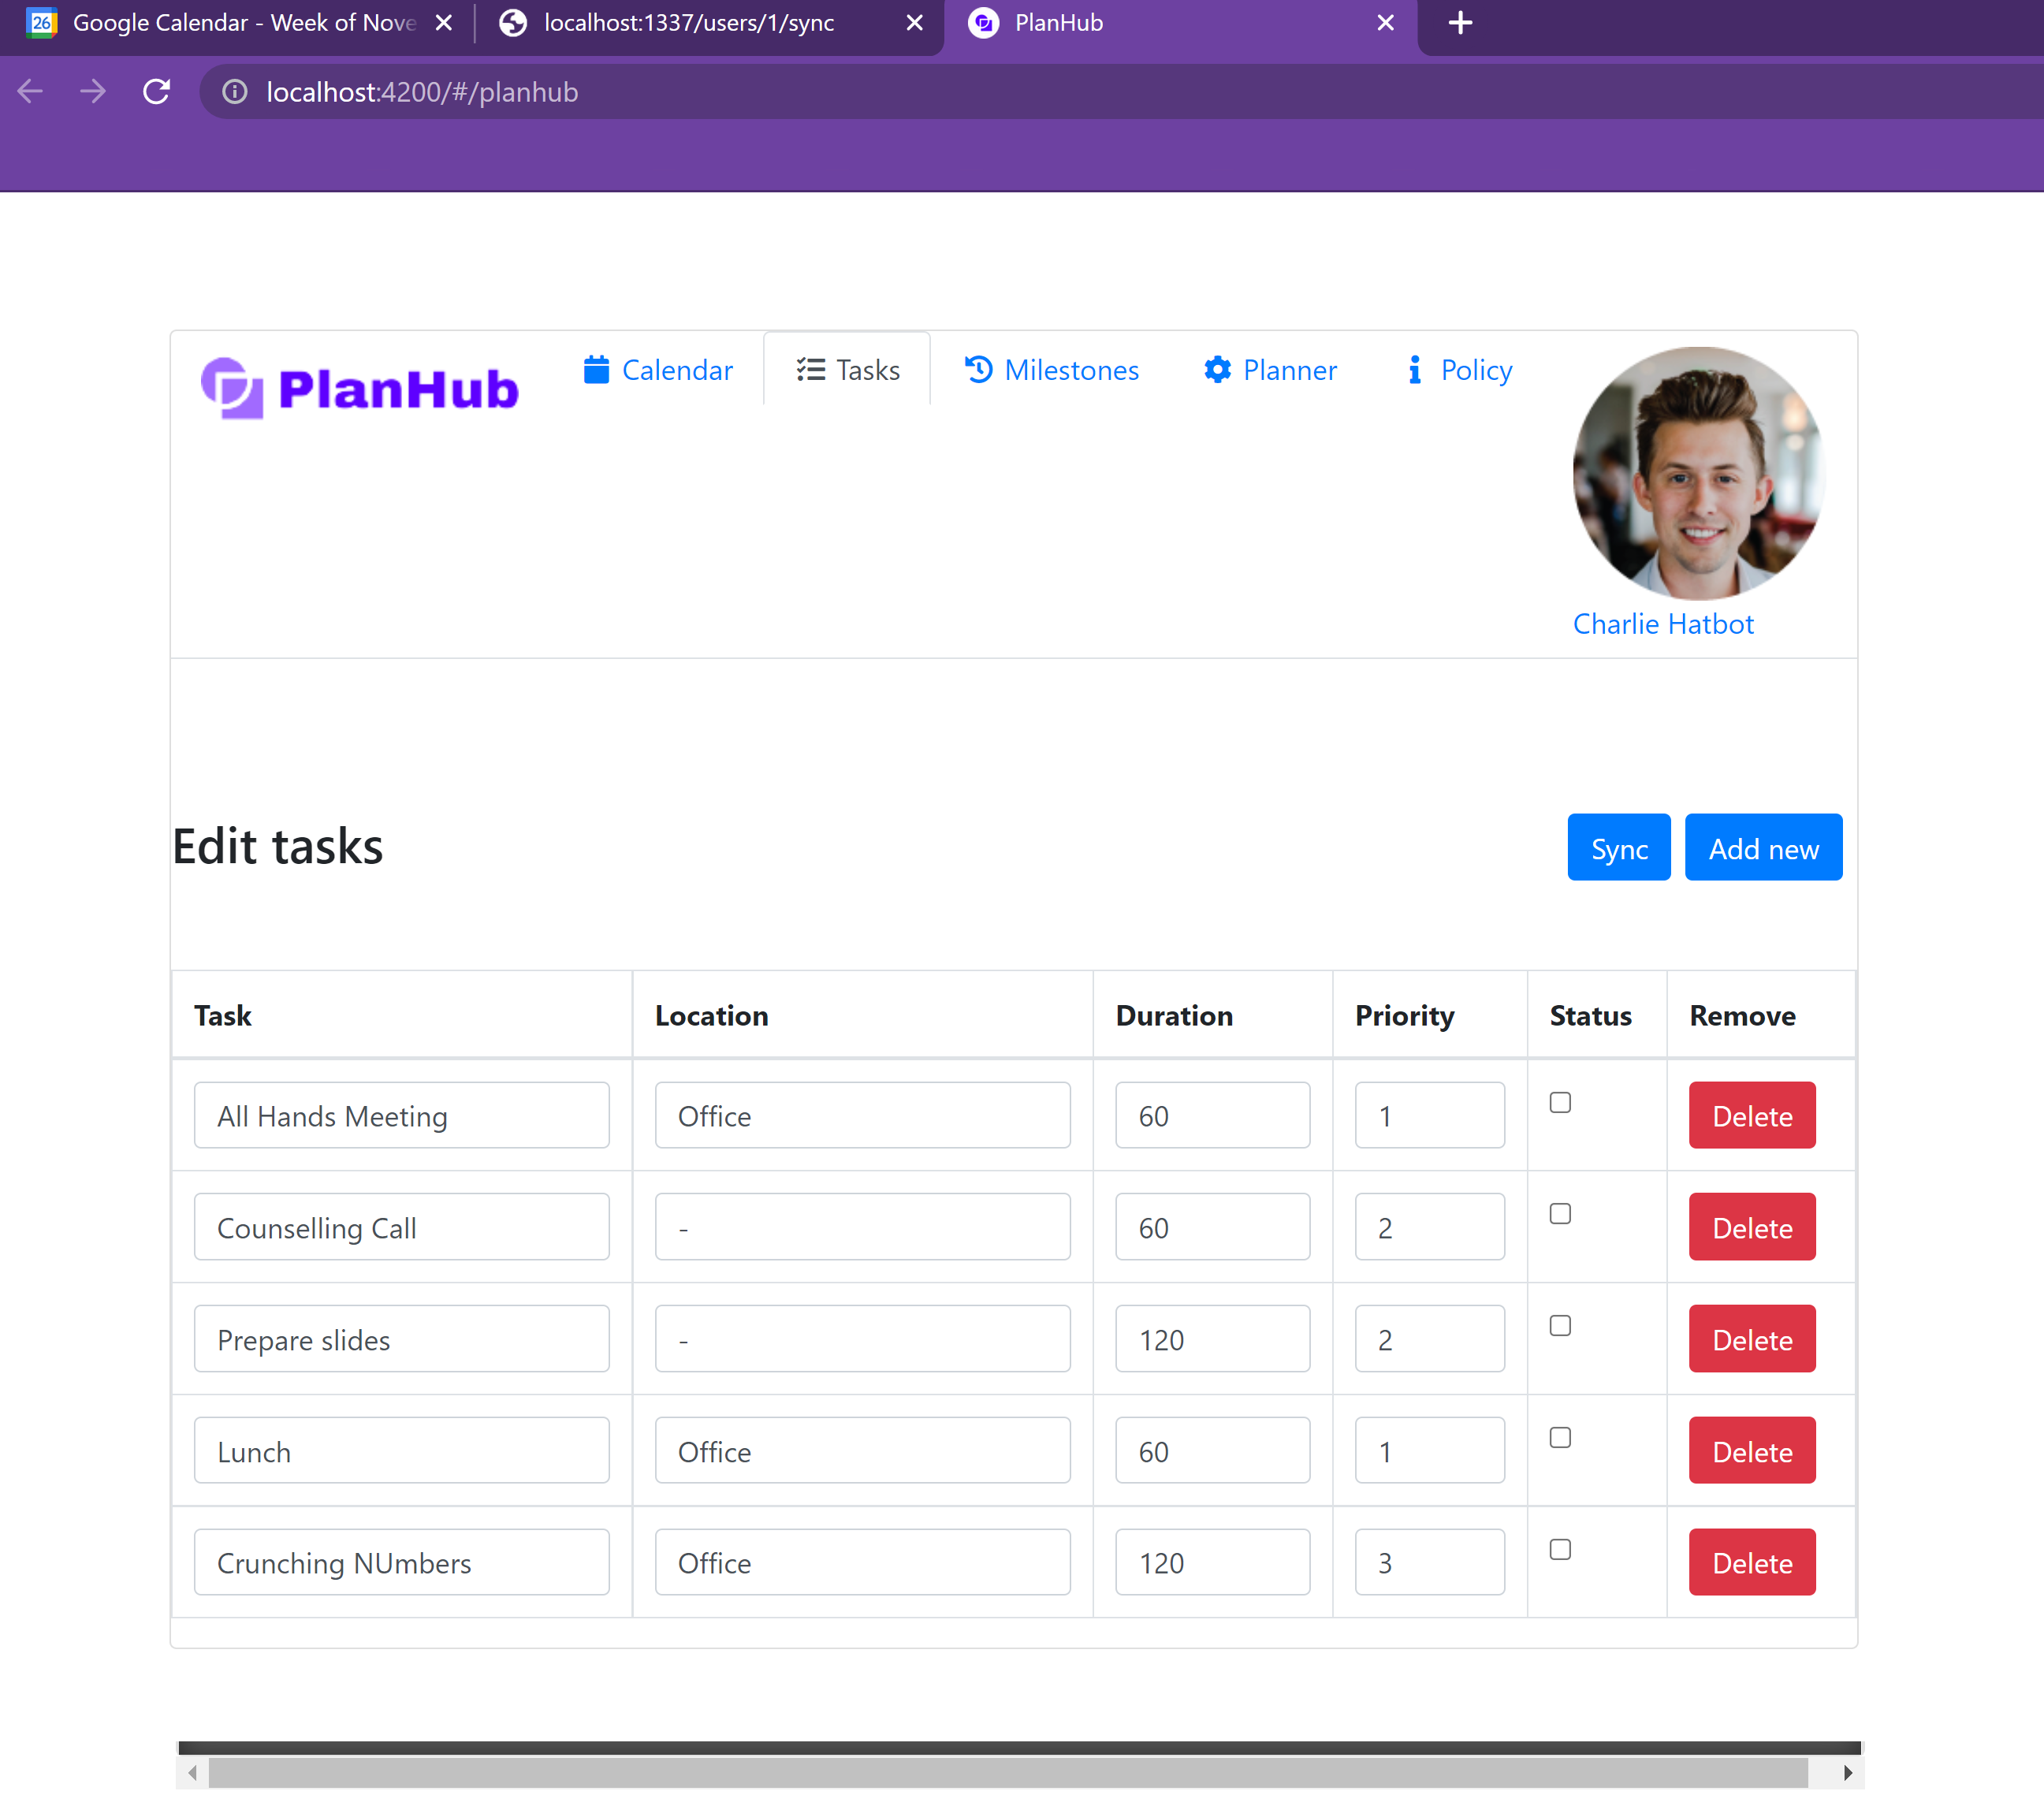Mark Prepare slides task as done
The height and width of the screenshot is (1806, 2044).
coord(1559,1326)
